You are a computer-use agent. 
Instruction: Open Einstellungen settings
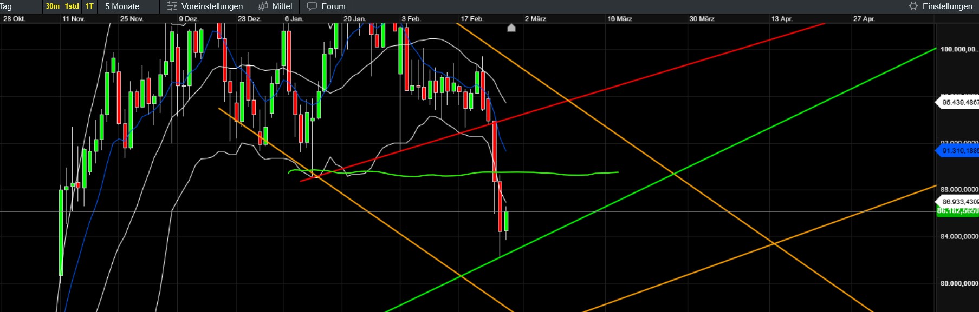947,6
